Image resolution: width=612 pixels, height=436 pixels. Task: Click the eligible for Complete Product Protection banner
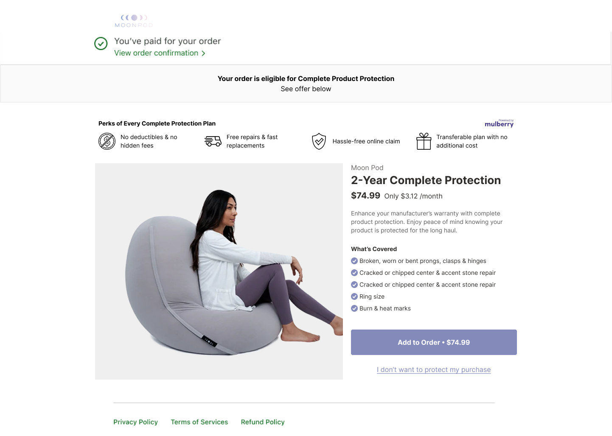(306, 84)
